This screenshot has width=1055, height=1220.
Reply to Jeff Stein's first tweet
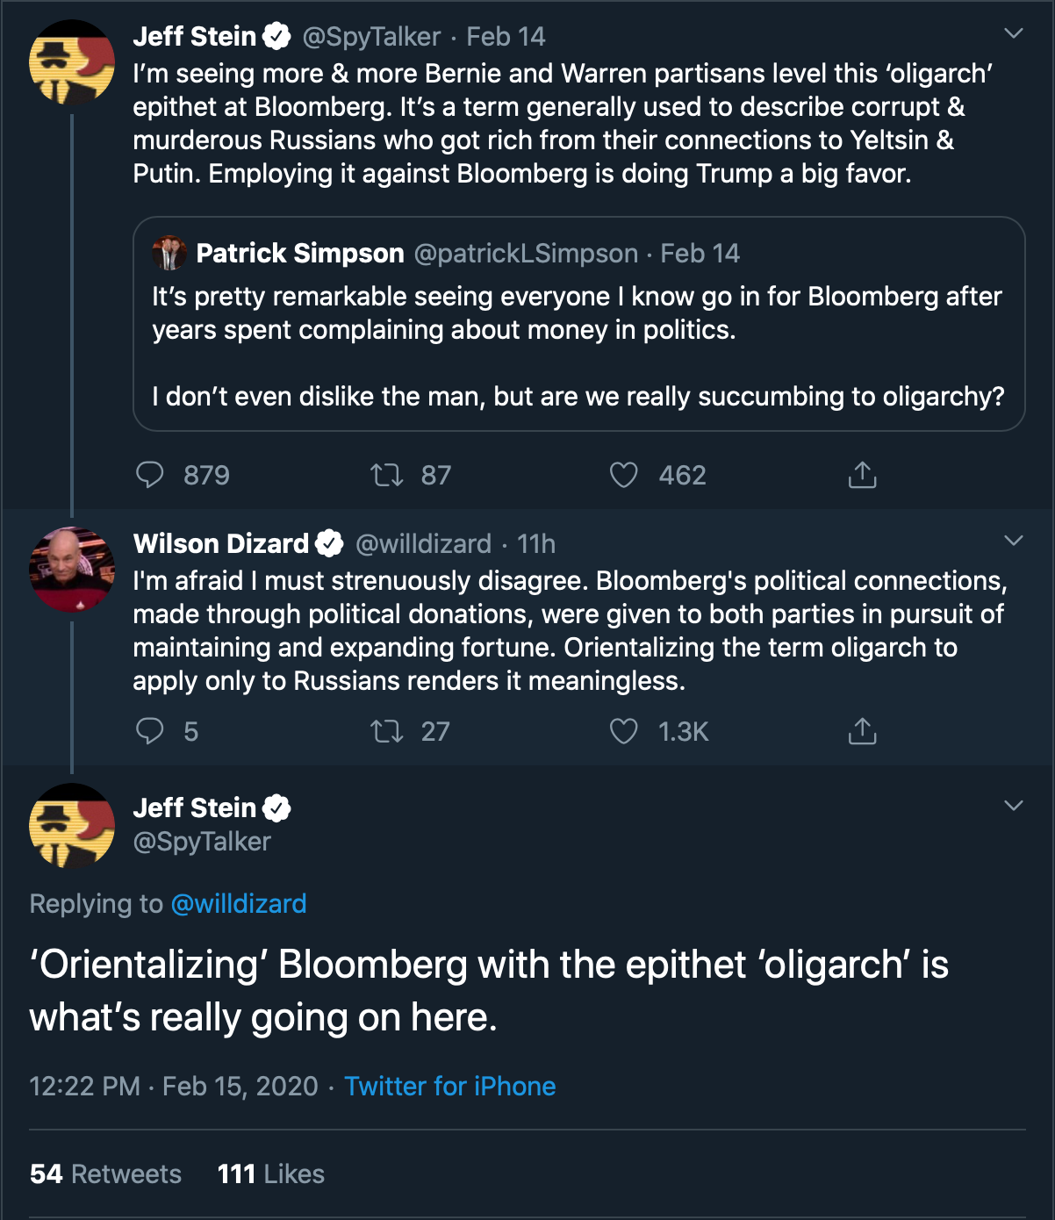[150, 475]
